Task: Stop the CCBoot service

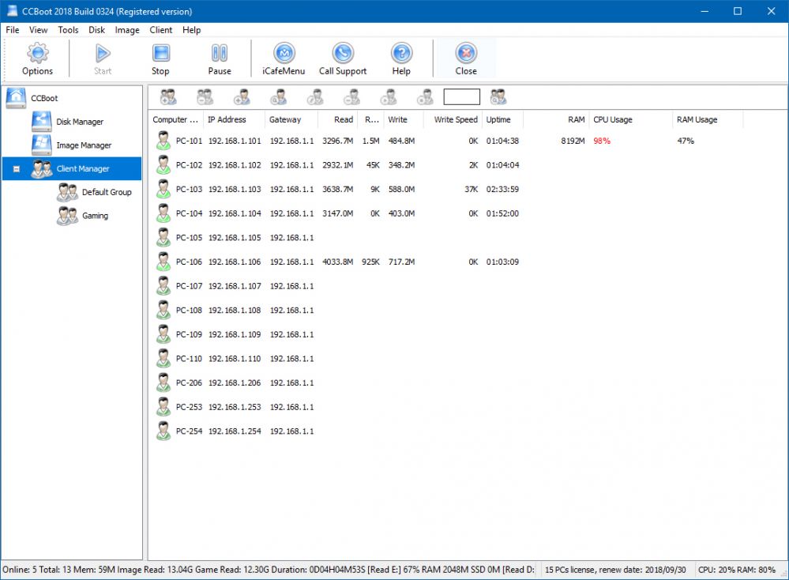Action: 160,58
